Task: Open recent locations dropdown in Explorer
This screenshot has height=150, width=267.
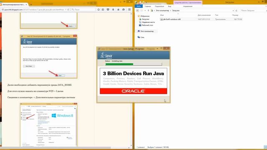Action: point(145,10)
